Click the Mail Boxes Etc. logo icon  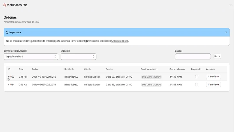pos(4,5)
